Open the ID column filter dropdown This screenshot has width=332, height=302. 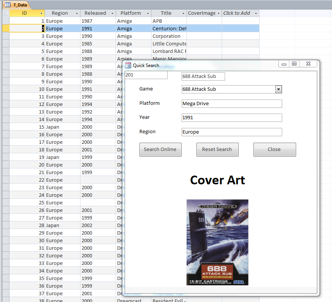click(41, 13)
